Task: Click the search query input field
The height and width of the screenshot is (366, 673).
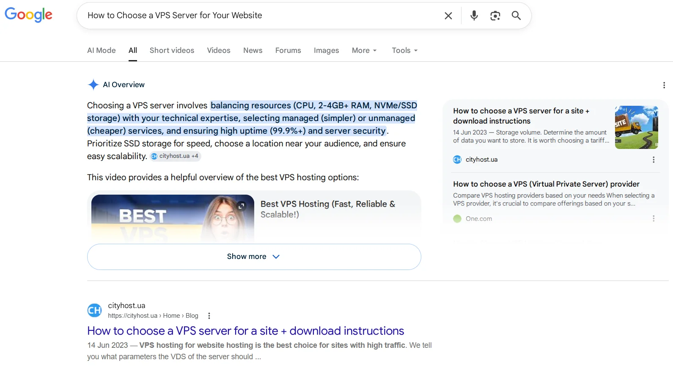Action: click(262, 16)
